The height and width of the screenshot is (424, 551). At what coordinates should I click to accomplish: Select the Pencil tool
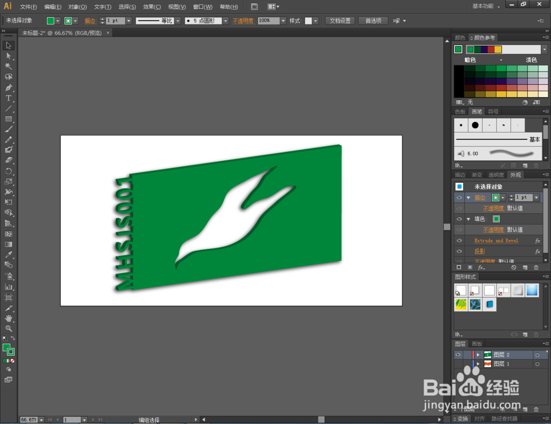(x=8, y=140)
